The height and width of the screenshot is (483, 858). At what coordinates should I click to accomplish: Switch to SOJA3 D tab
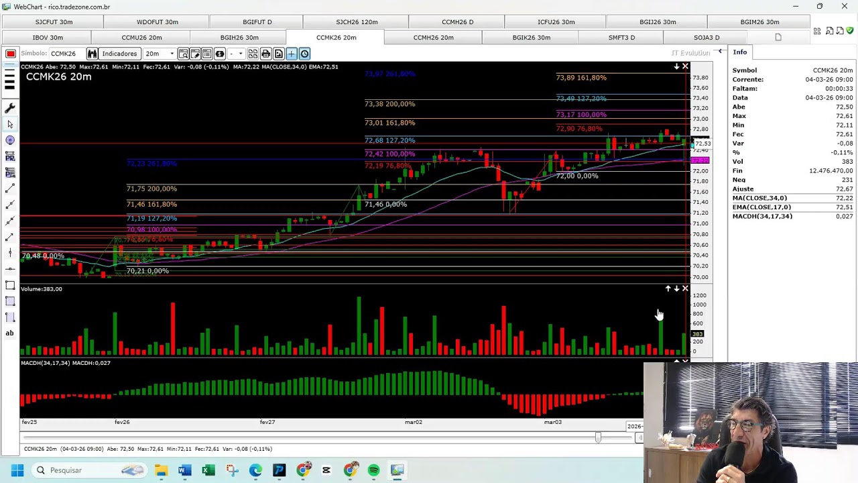pos(707,38)
